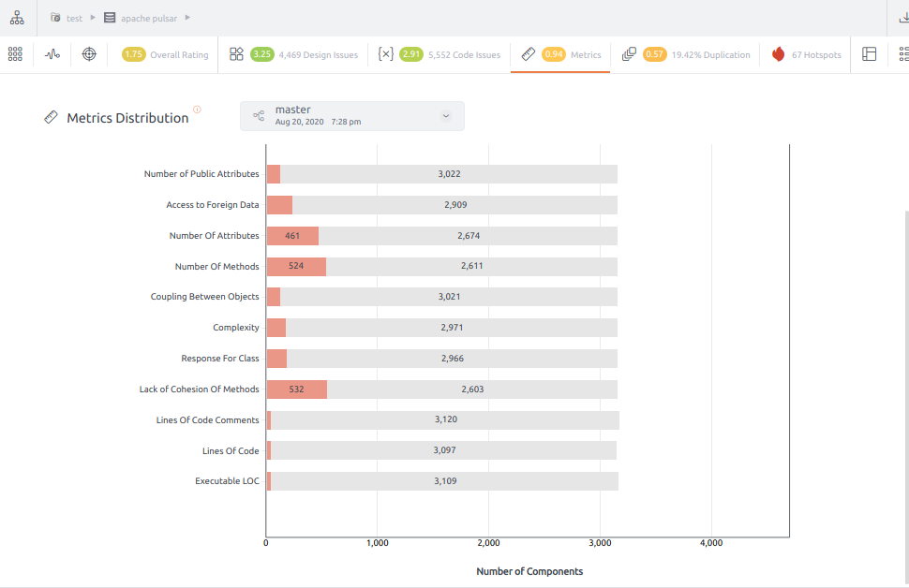Click the Executable LOC label
The height and width of the screenshot is (588, 909).
point(227,481)
